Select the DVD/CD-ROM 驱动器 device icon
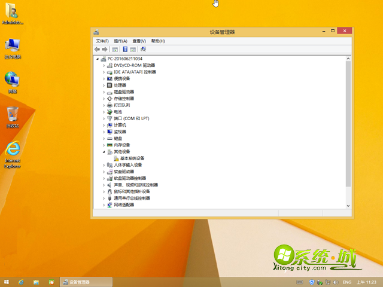Viewport: 383px width, 287px height. pyautogui.click(x=110, y=65)
